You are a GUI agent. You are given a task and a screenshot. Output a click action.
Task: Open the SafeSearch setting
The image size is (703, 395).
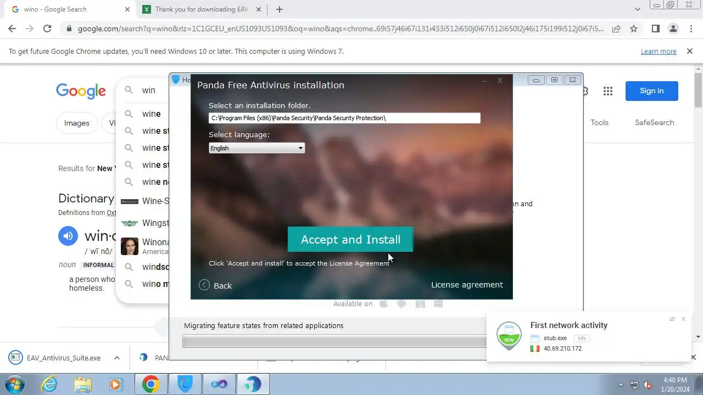654,122
